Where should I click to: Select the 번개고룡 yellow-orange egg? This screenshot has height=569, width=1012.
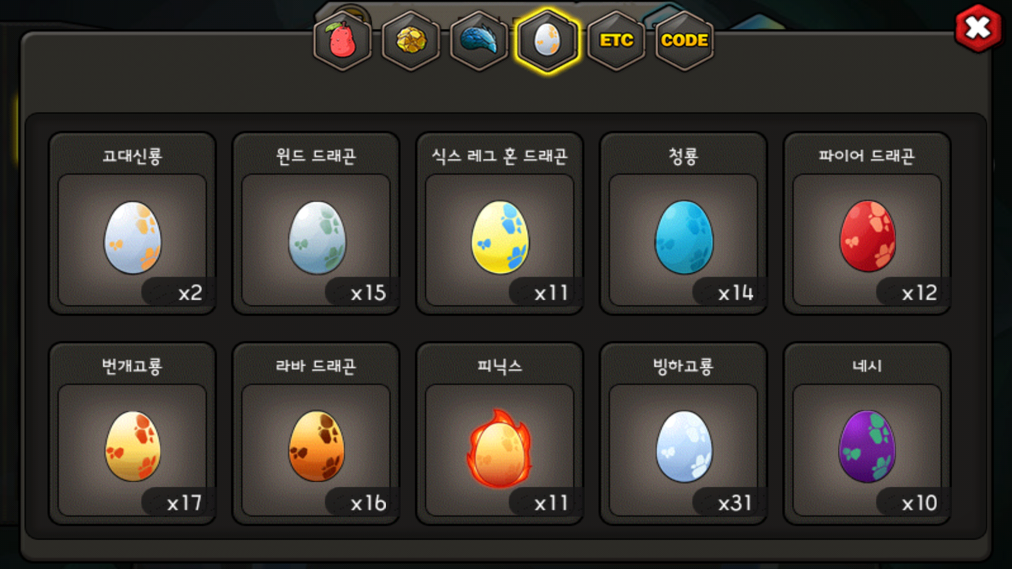click(x=133, y=446)
